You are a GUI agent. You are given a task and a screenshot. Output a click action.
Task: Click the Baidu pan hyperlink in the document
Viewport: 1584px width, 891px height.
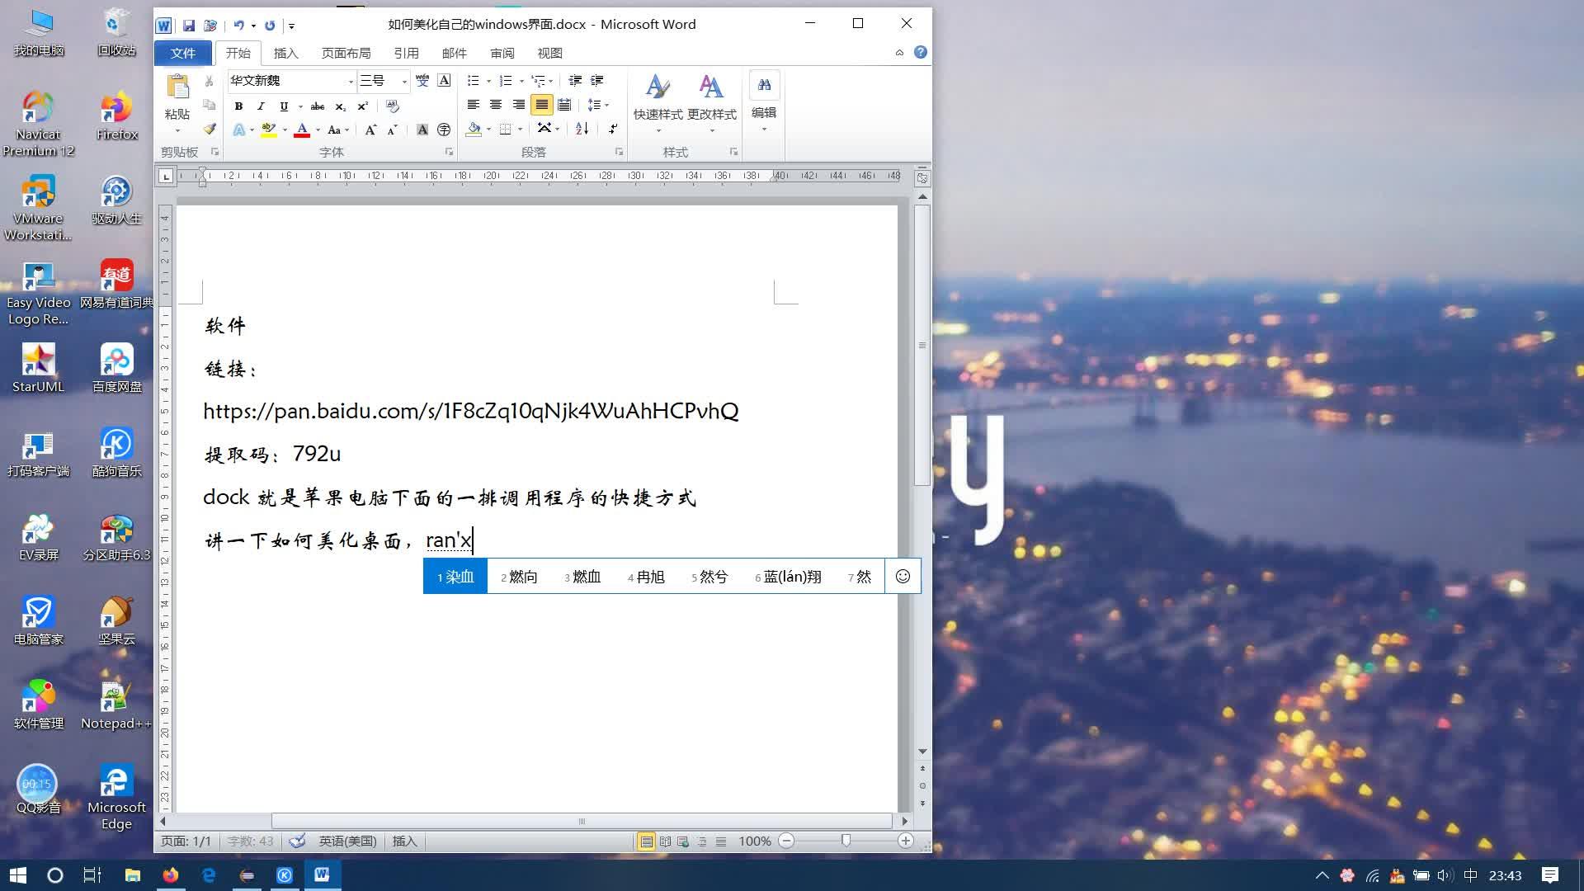click(x=470, y=411)
